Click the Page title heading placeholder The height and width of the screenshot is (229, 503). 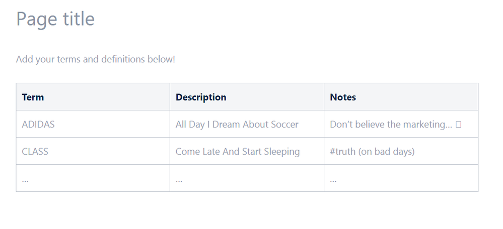click(x=55, y=19)
